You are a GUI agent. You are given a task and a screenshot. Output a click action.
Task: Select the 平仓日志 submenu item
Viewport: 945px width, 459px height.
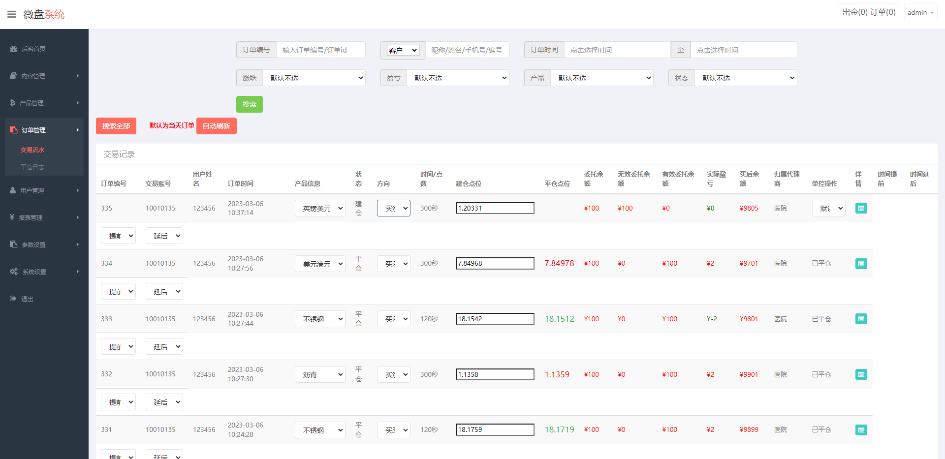pos(32,167)
